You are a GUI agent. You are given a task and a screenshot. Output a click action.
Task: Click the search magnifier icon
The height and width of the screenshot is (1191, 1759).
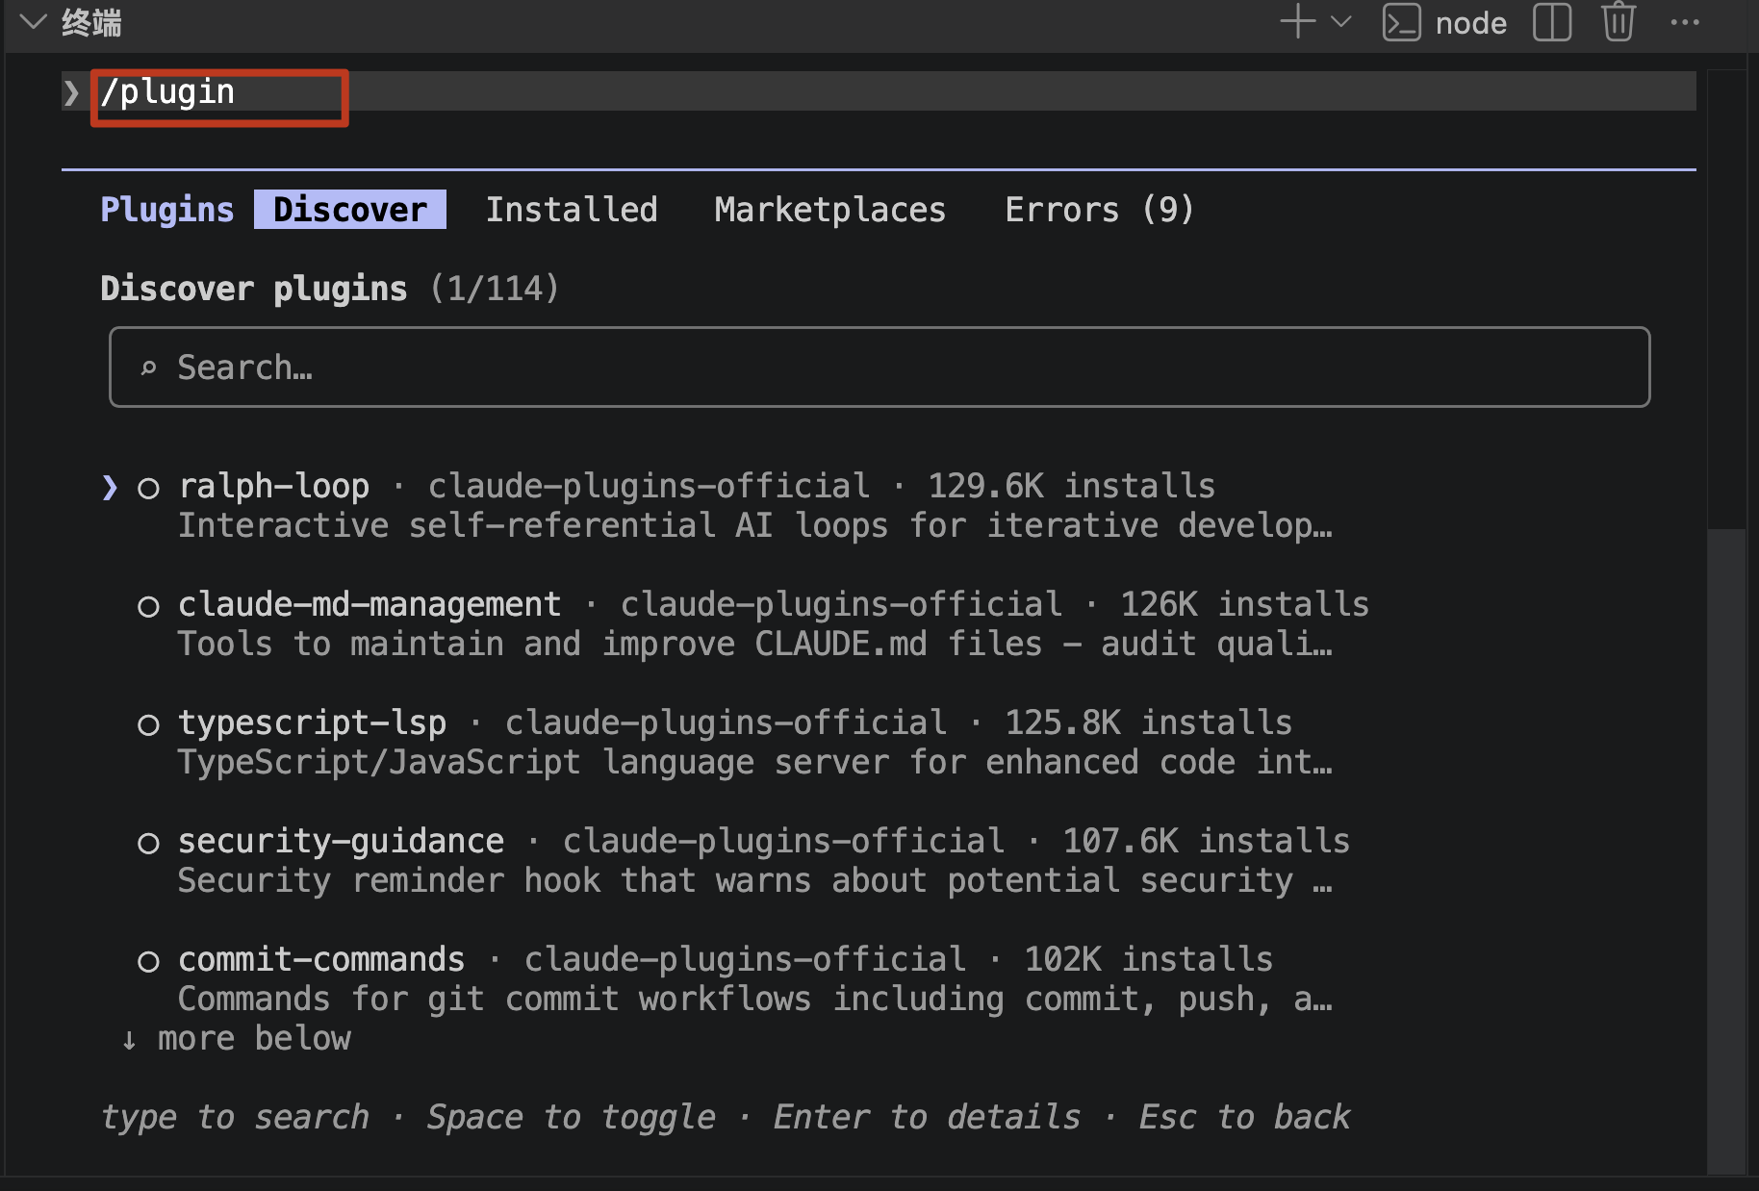(148, 367)
